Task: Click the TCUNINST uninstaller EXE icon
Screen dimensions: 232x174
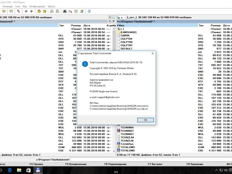Action: 119,131
